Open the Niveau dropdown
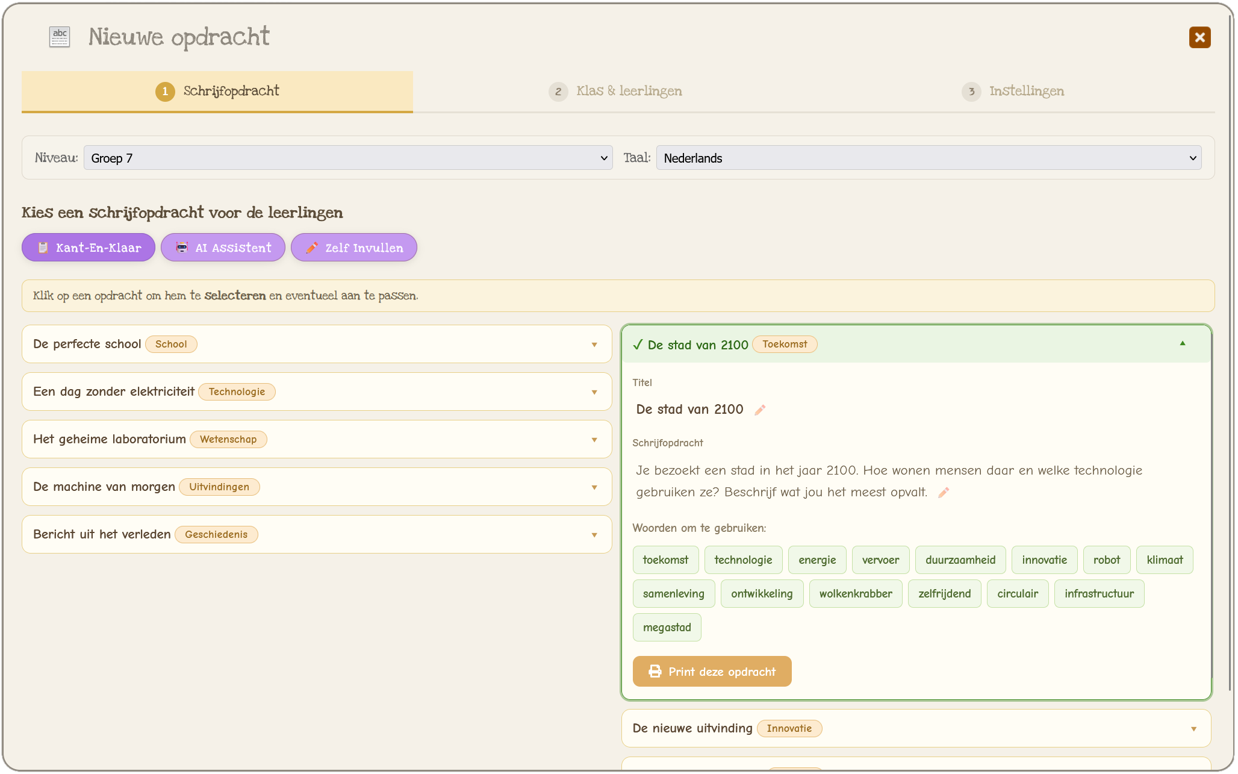This screenshot has width=1238, height=774. (x=348, y=158)
